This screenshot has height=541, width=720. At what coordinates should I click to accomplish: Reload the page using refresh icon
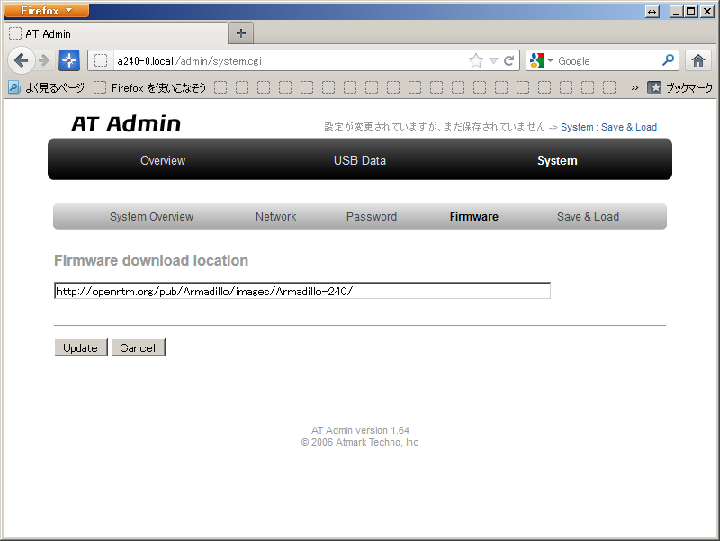pos(508,60)
